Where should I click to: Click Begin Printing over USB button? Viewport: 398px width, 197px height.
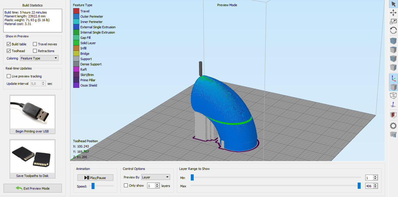pos(32,131)
